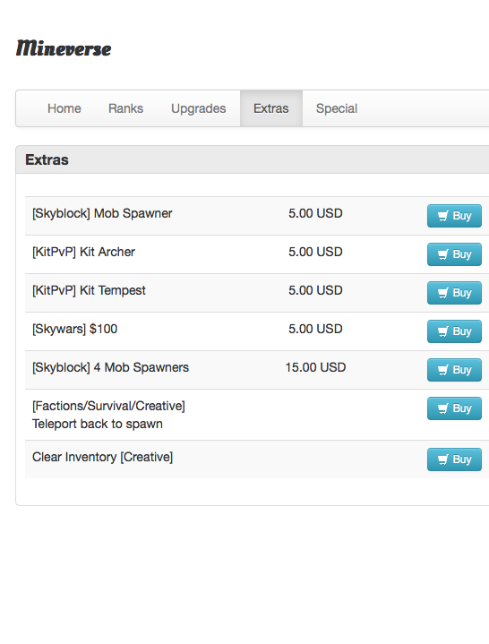This screenshot has width=489, height=644.
Task: Click cart icon for Skyblock Mob Spawner
Action: click(x=442, y=216)
